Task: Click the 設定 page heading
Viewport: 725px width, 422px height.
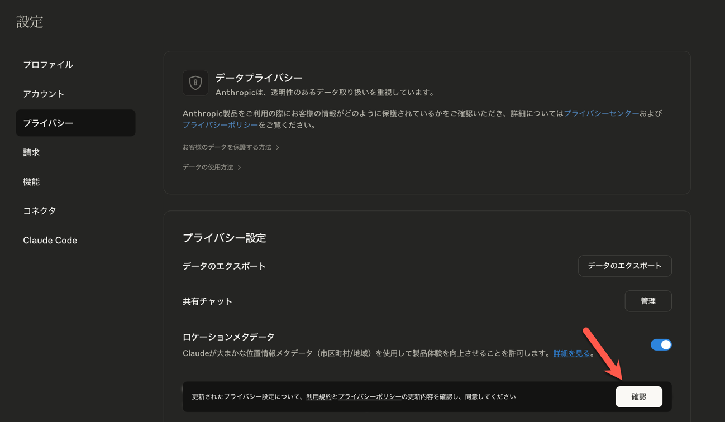Action: pos(30,22)
